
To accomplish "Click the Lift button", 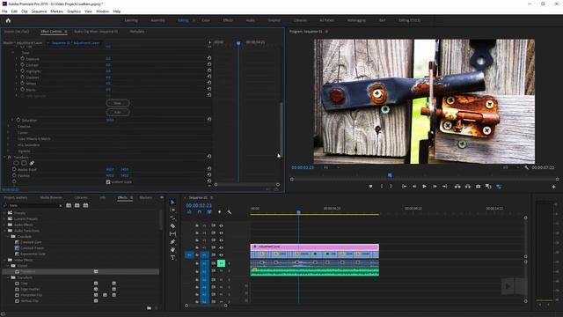I will 457,187.
